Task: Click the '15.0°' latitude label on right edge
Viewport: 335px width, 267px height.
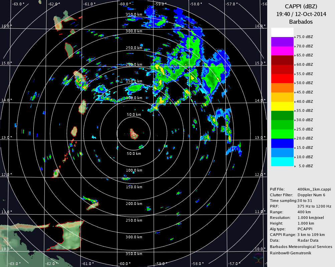Action: (x=260, y=63)
